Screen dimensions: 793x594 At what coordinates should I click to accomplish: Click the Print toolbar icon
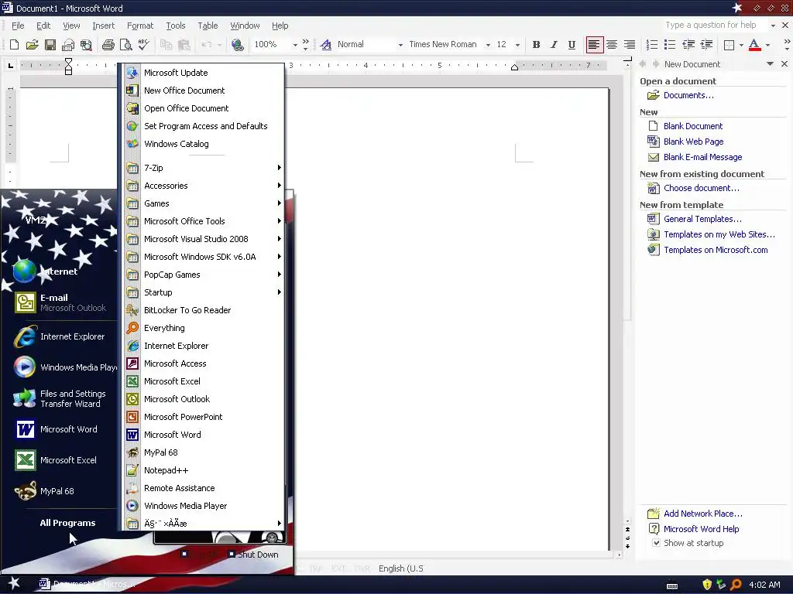[108, 44]
